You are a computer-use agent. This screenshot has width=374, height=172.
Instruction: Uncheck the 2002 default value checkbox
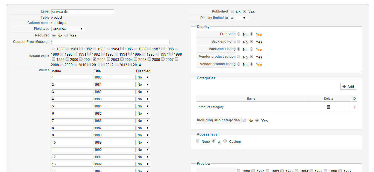coord(94,59)
